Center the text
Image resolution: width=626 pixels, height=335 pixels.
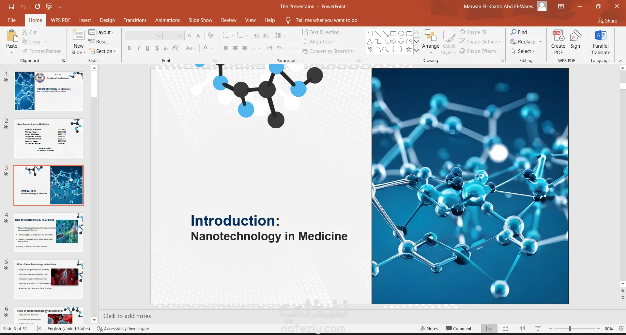pos(235,48)
